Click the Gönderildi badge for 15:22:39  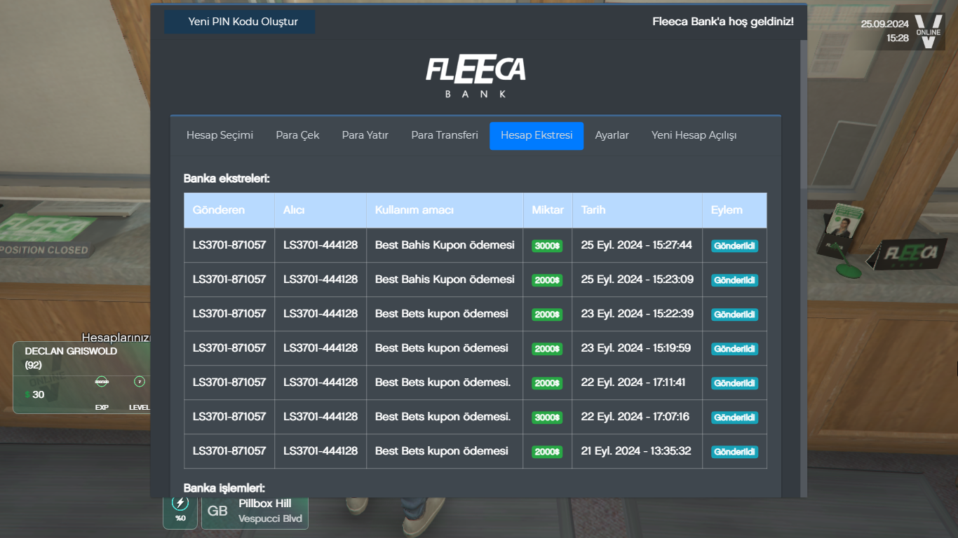pos(734,315)
